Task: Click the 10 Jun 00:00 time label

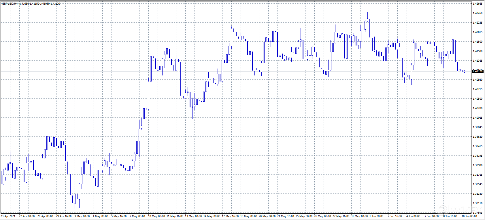Action: [x=469, y=216]
